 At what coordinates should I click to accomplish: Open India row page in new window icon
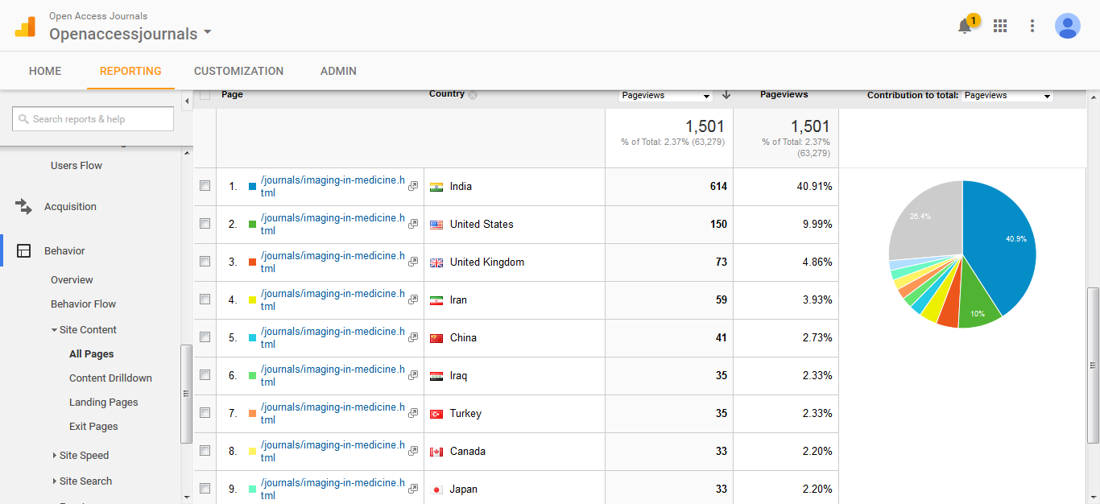coord(413,187)
